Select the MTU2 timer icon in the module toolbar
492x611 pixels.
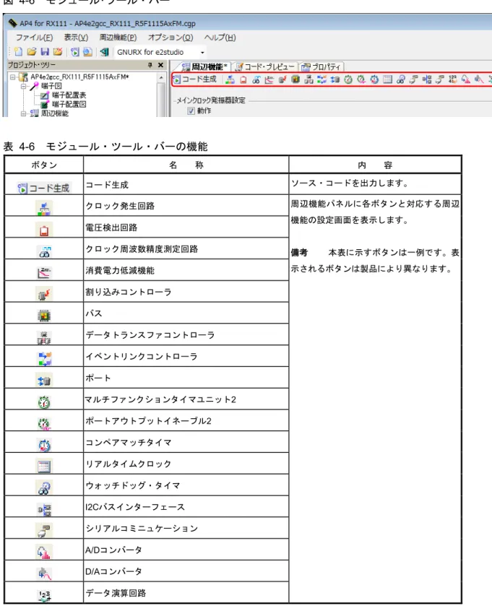pyautogui.click(x=348, y=79)
